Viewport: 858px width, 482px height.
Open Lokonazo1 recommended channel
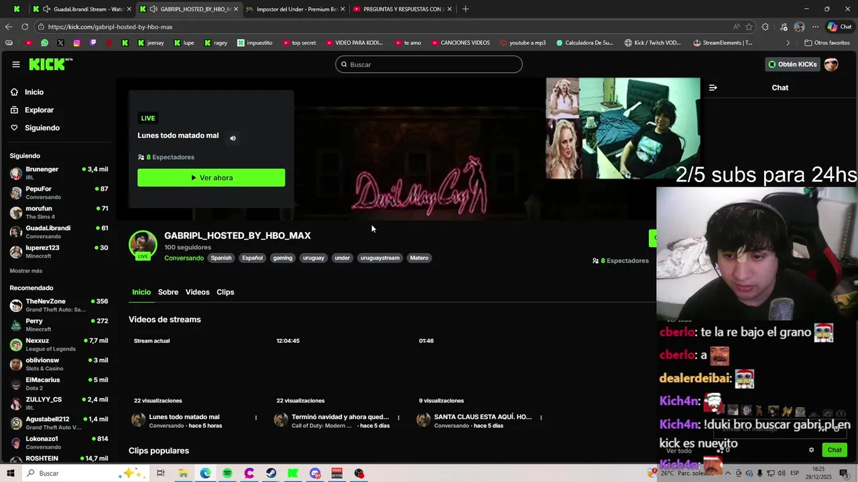(59, 443)
